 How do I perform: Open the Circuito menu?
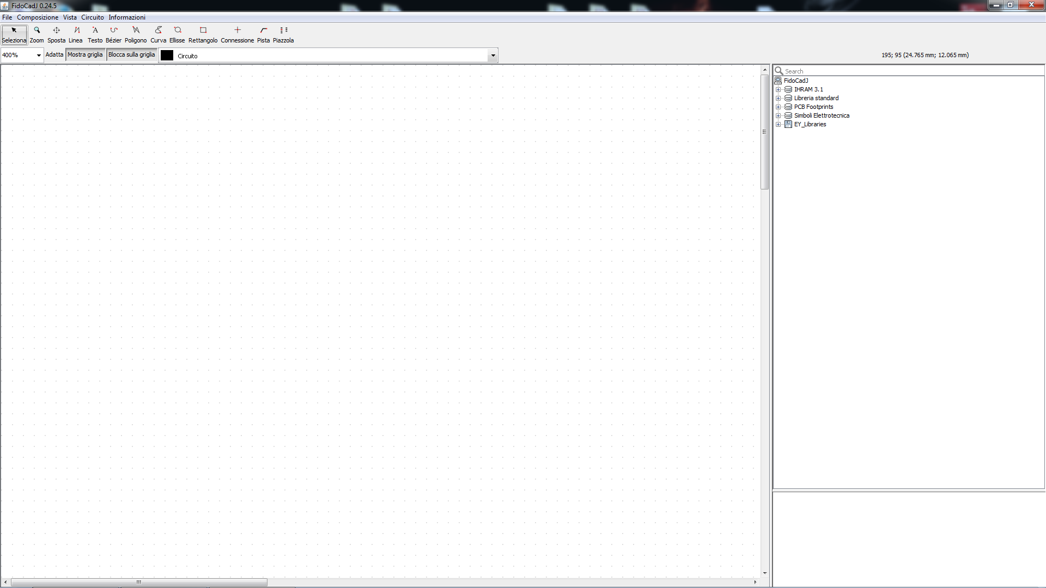pyautogui.click(x=92, y=17)
